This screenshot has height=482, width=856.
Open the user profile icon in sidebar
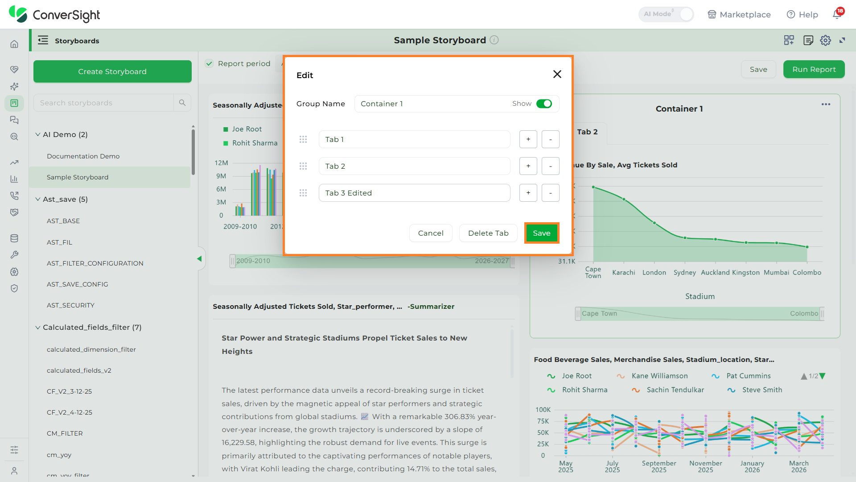[14, 471]
